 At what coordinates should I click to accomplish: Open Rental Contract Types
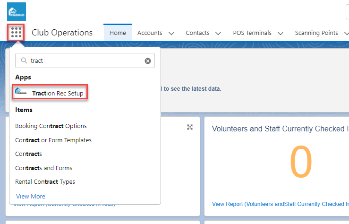click(45, 182)
